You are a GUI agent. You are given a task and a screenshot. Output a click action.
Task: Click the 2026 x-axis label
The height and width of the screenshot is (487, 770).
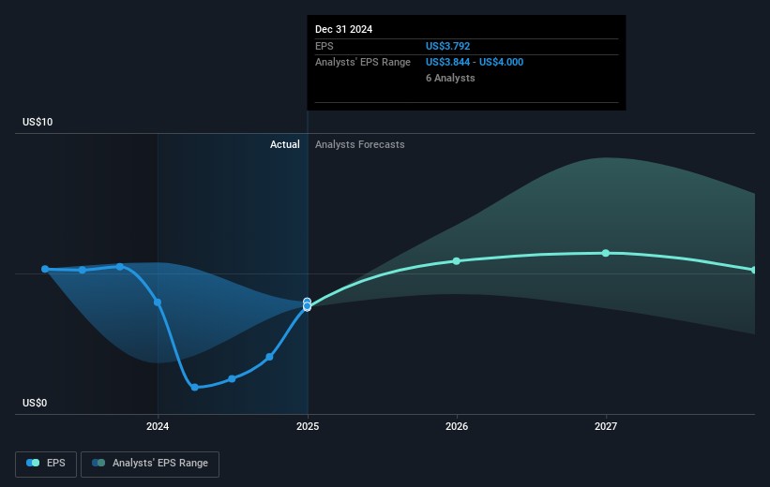(457, 427)
